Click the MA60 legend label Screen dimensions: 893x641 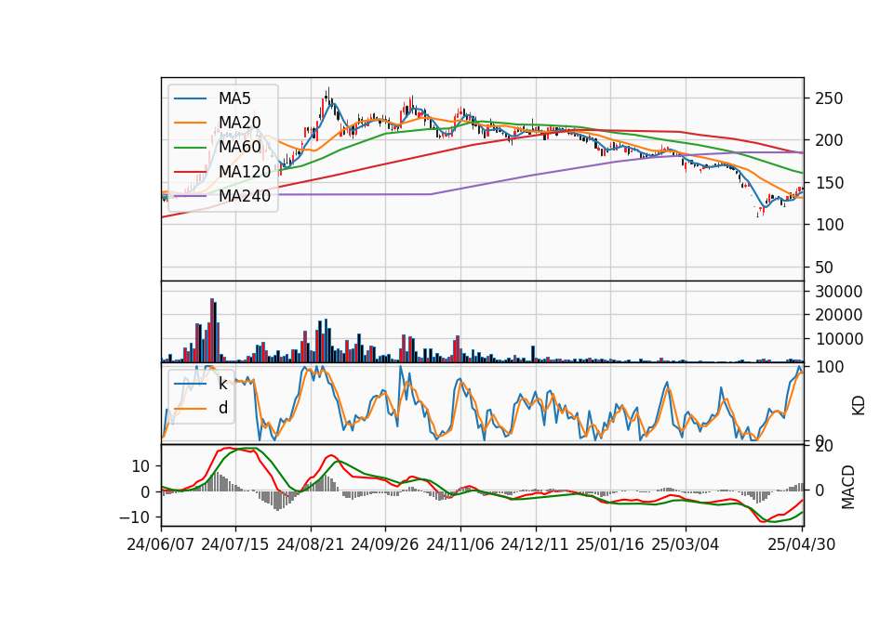pos(239,147)
